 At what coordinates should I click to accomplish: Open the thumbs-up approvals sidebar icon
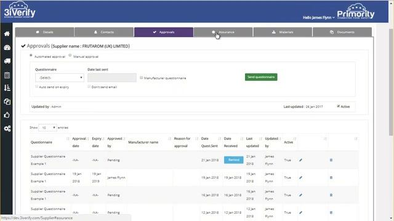coord(7,115)
